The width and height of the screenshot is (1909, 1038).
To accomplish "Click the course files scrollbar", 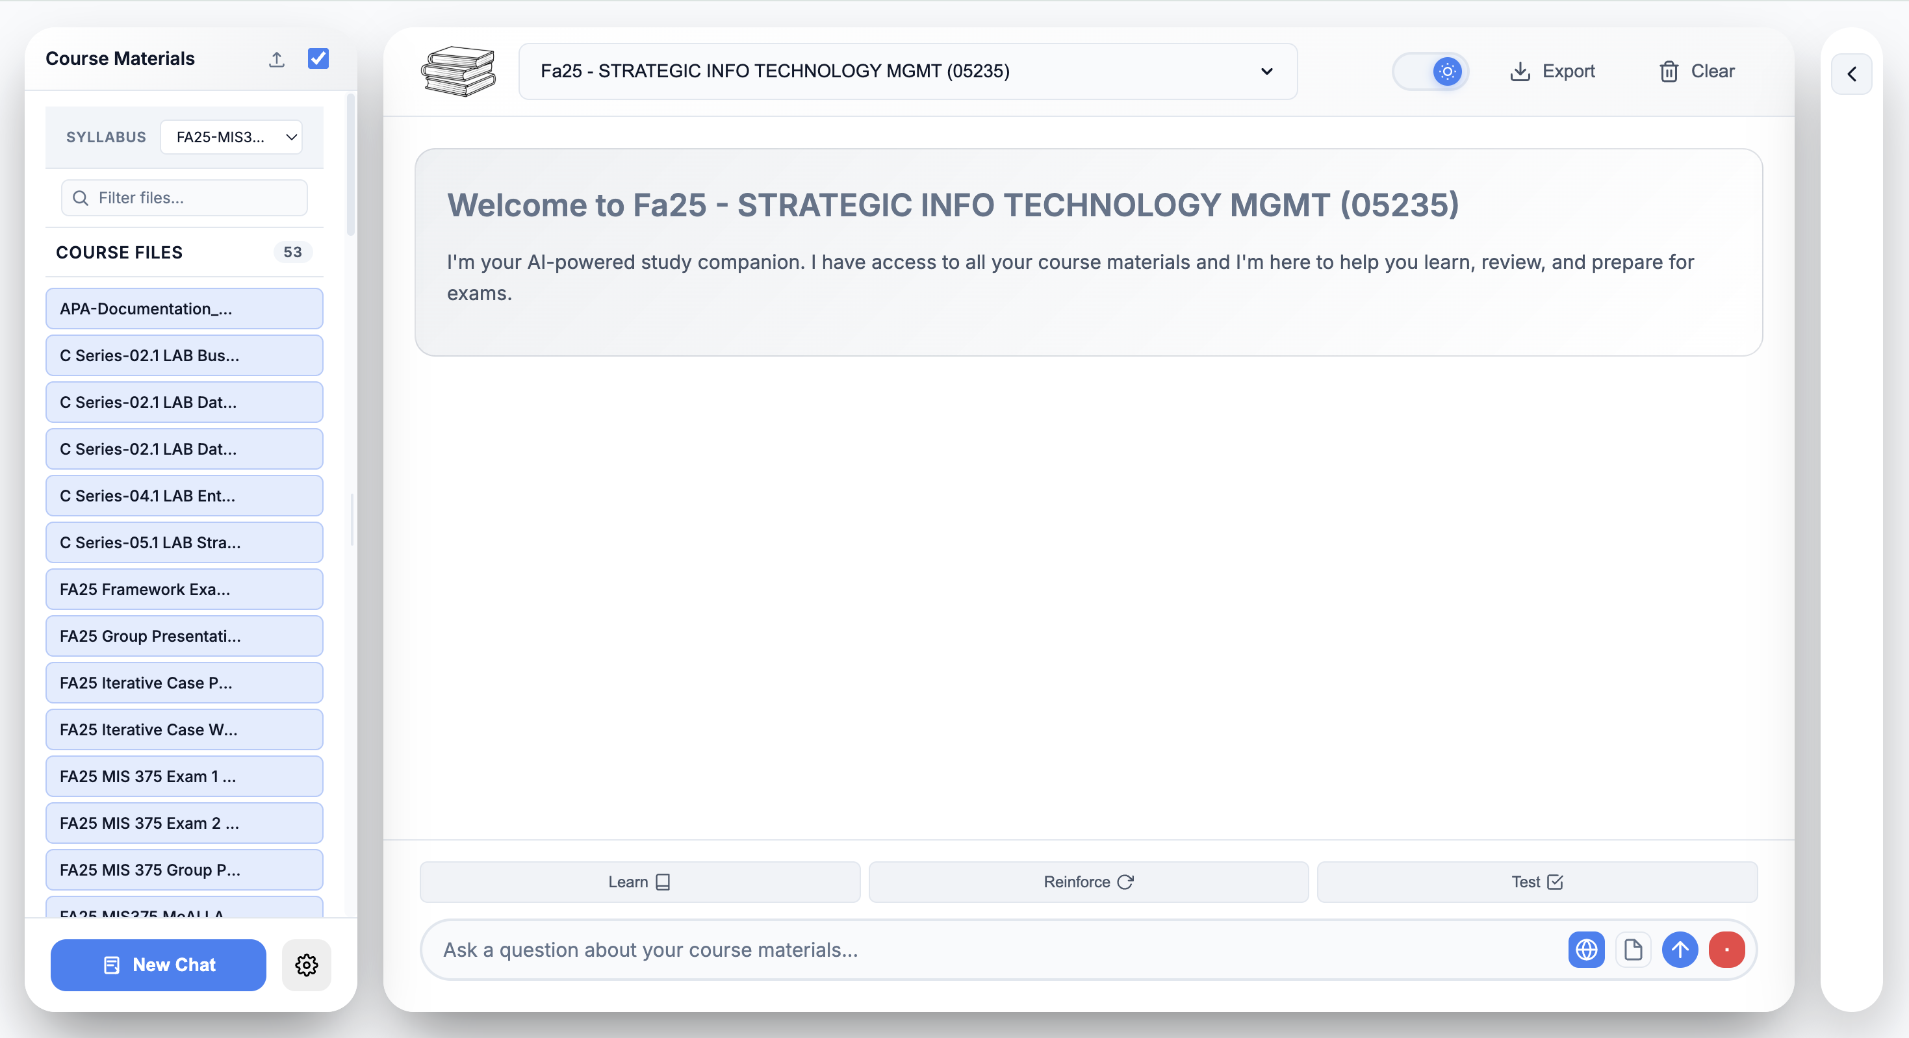I will 352,164.
